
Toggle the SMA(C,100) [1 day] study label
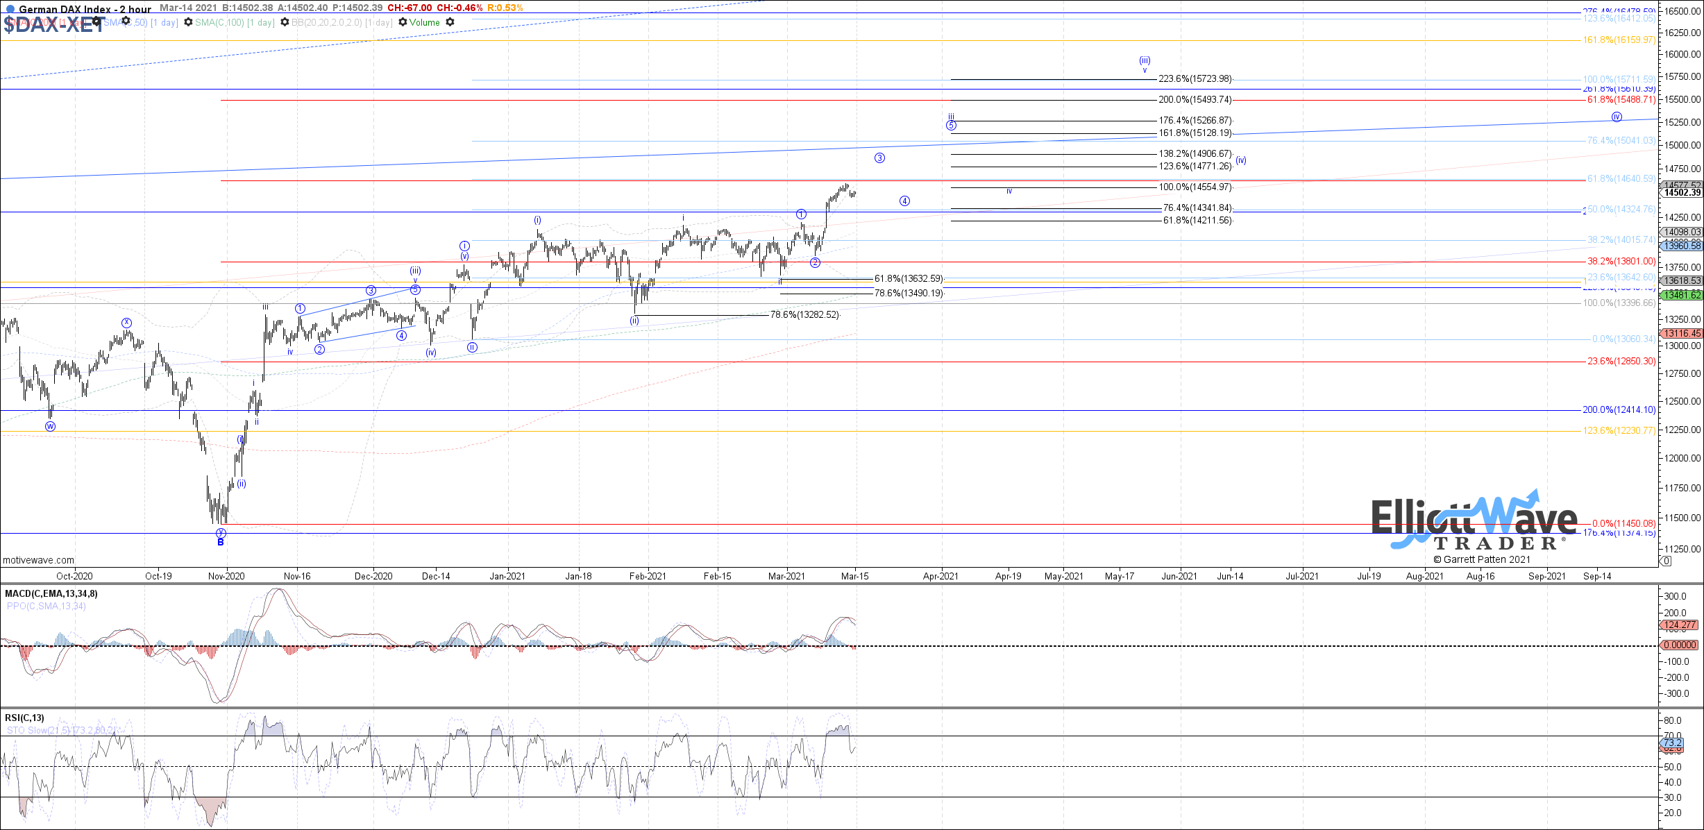tap(234, 23)
